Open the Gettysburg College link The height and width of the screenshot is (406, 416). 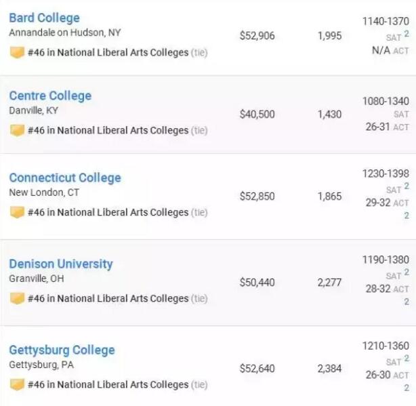[62, 350]
